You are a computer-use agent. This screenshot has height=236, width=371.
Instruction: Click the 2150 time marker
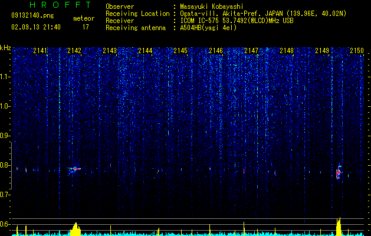pyautogui.click(x=357, y=50)
